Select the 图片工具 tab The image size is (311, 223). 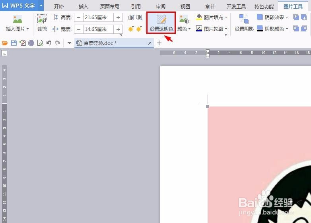pyautogui.click(x=293, y=6)
